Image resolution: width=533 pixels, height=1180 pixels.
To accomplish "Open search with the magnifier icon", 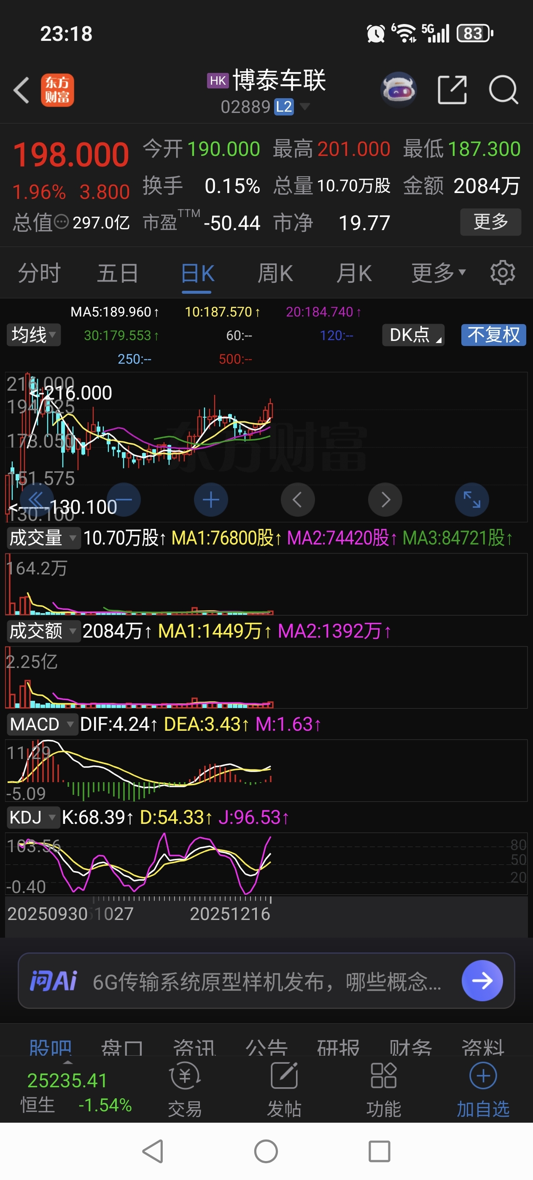I will click(x=503, y=90).
